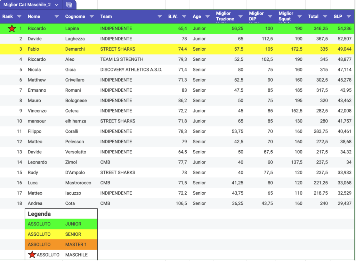Open the Cognome column filter icon
Viewport: 356px width, 261px height.
click(92, 17)
